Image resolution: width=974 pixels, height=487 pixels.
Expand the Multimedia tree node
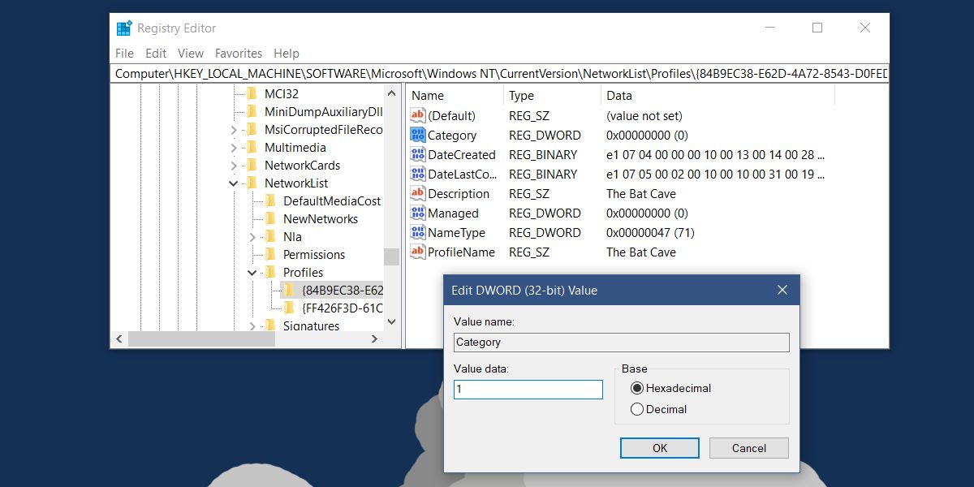click(234, 148)
